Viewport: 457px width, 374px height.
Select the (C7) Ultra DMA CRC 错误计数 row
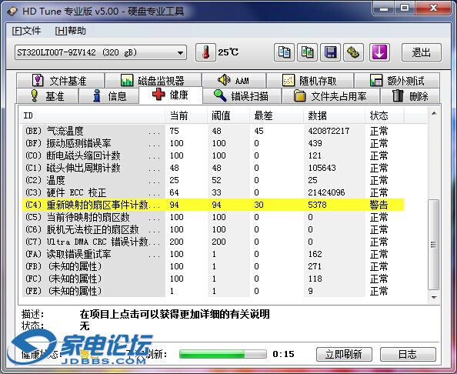click(213, 242)
